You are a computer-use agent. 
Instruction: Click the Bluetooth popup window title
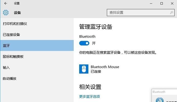(159, 92)
